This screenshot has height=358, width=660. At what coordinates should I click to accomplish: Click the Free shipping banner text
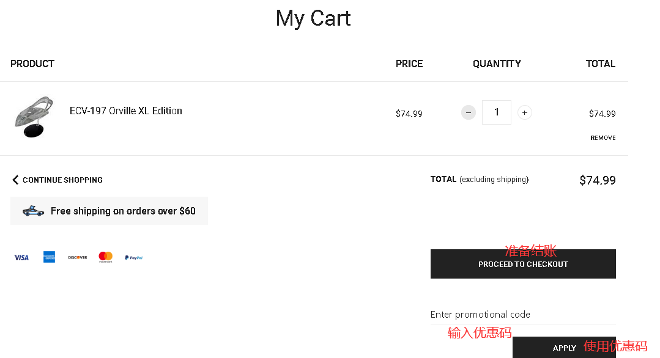pos(123,211)
